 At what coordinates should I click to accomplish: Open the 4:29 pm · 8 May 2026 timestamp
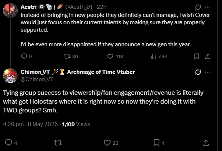tap(30, 124)
